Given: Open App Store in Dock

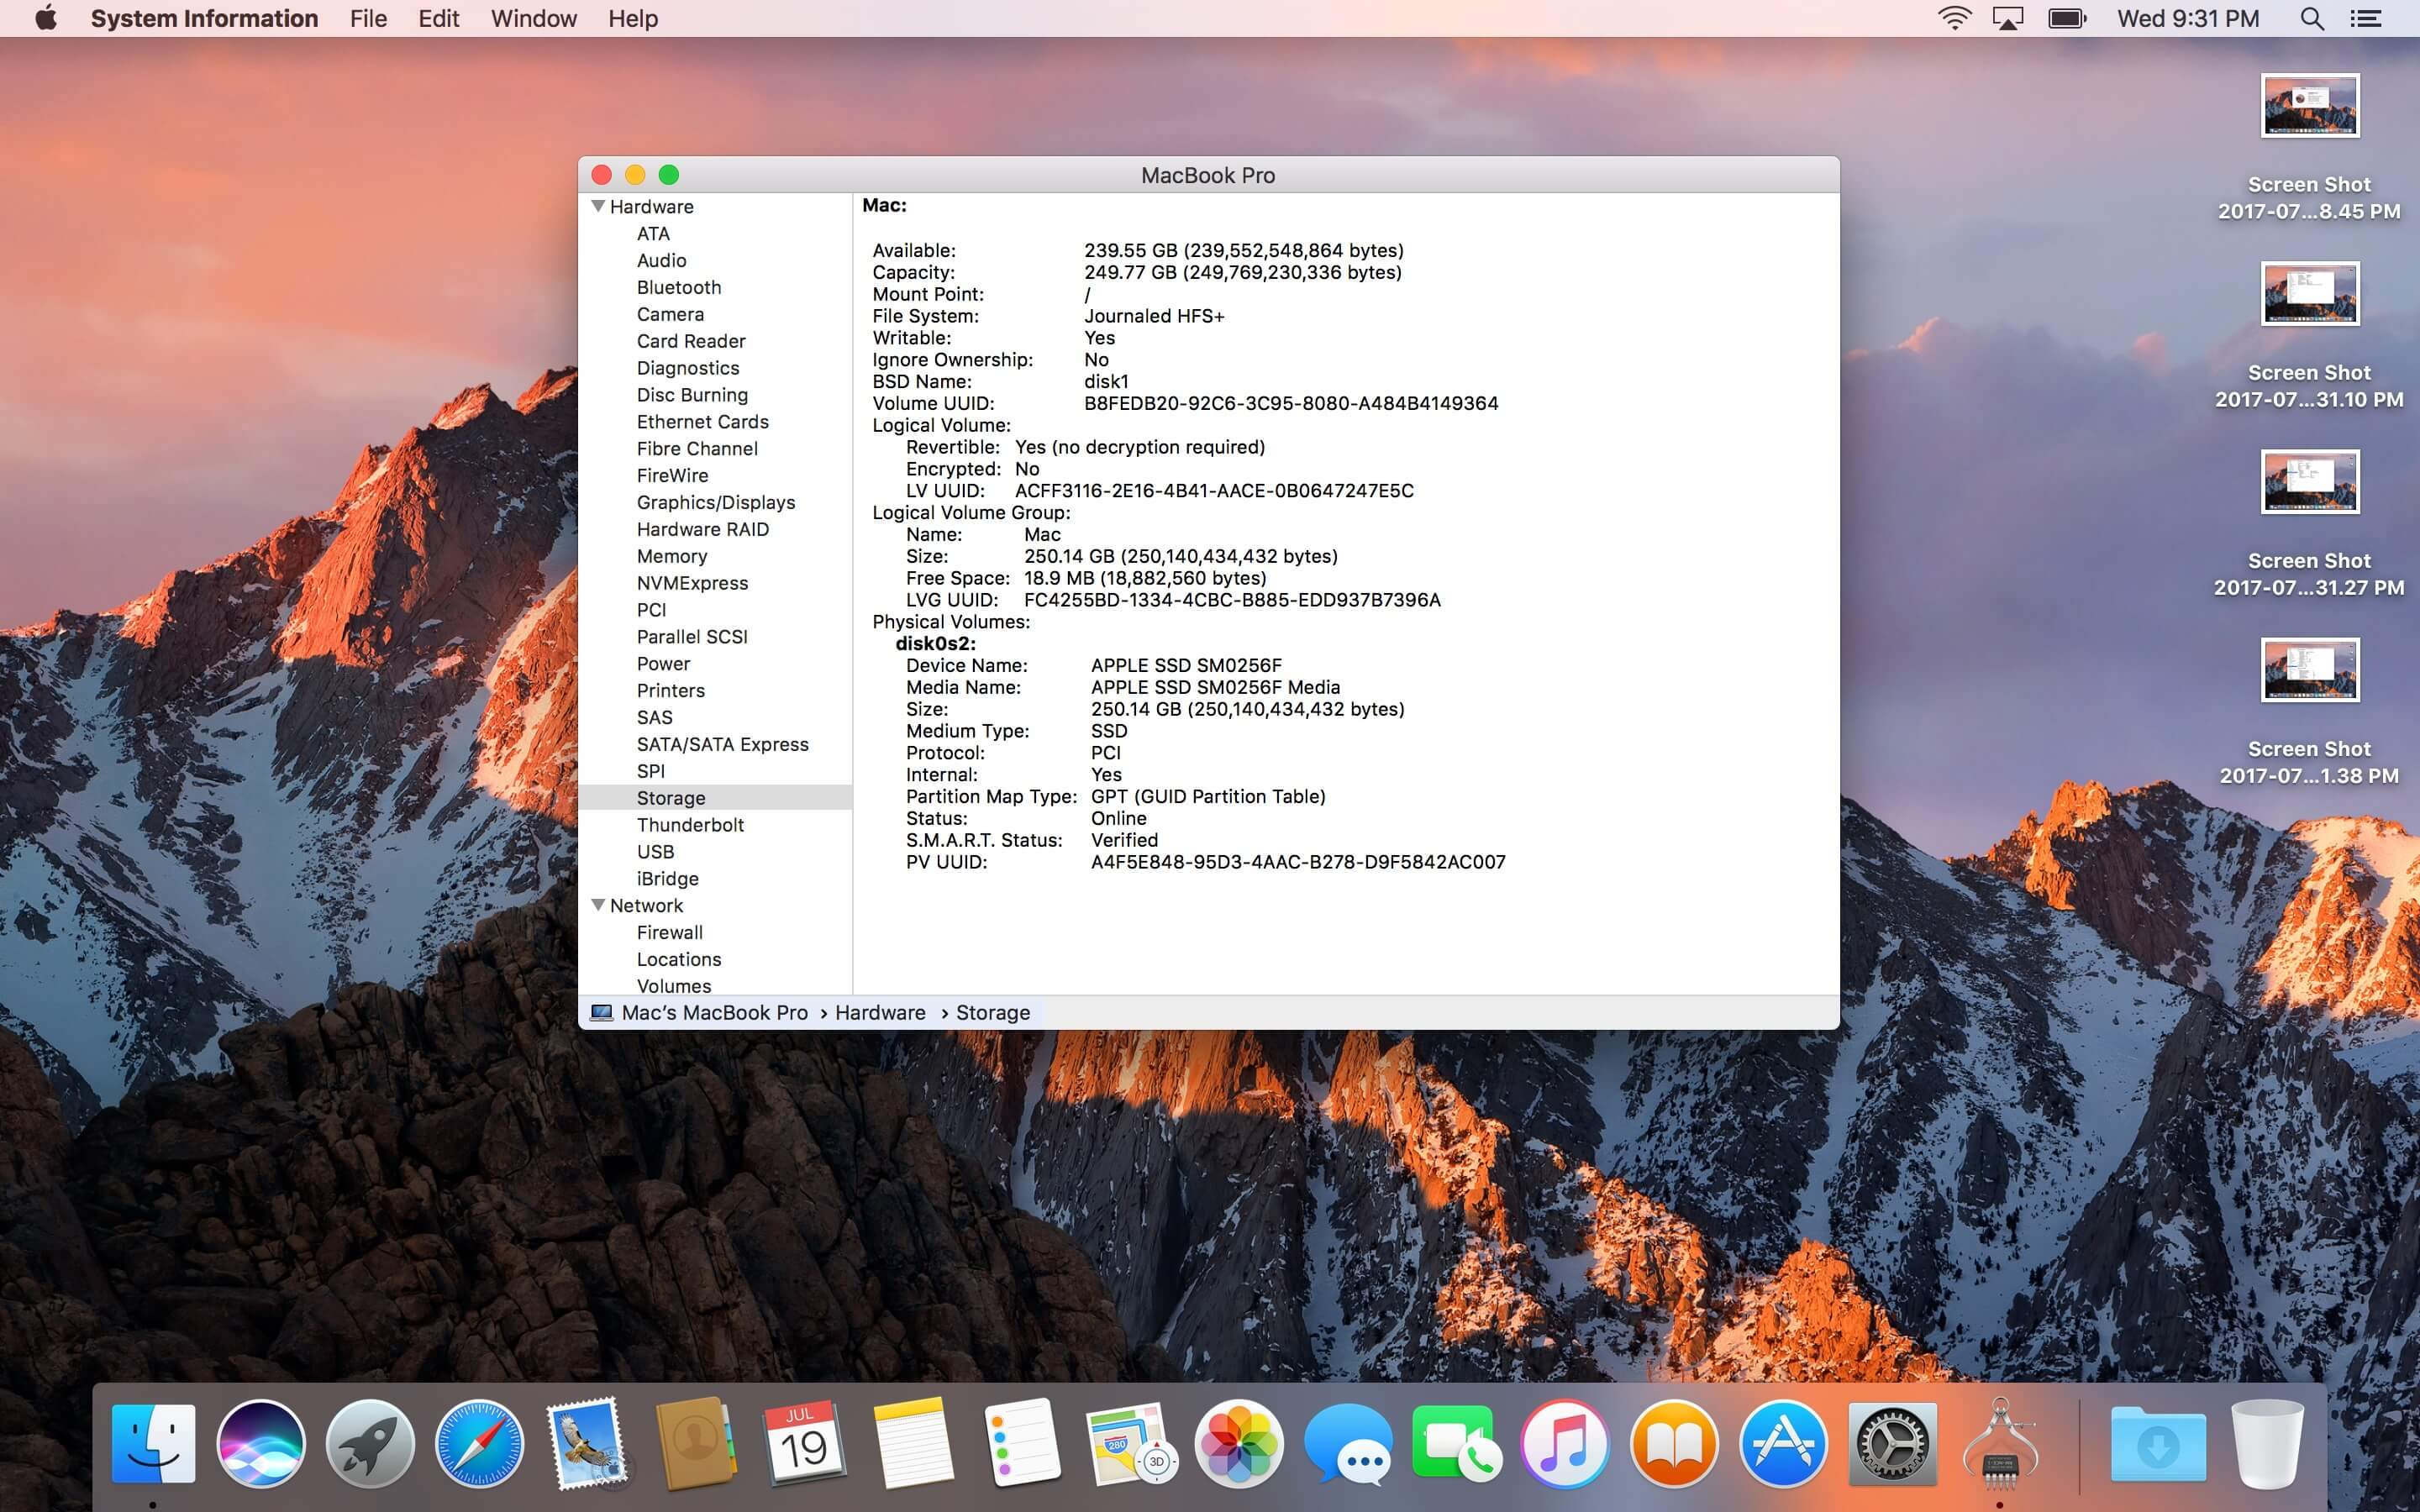Looking at the screenshot, I should coord(1783,1443).
